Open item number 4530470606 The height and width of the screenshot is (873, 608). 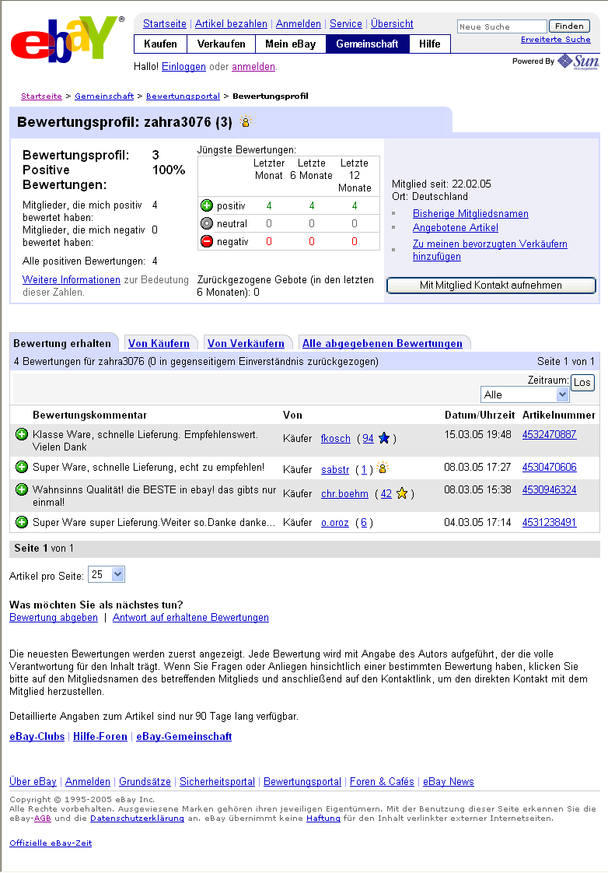(x=549, y=467)
